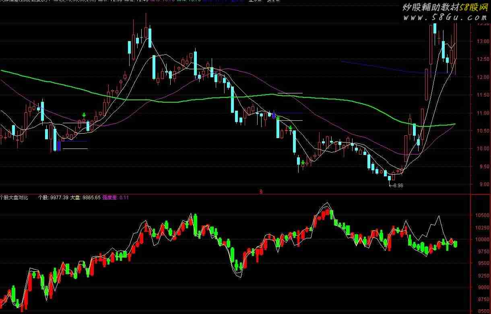Image resolution: width=491 pixels, height=314 pixels.
Task: Select the 大盘: 9865.65 indicator value
Action: pos(85,198)
